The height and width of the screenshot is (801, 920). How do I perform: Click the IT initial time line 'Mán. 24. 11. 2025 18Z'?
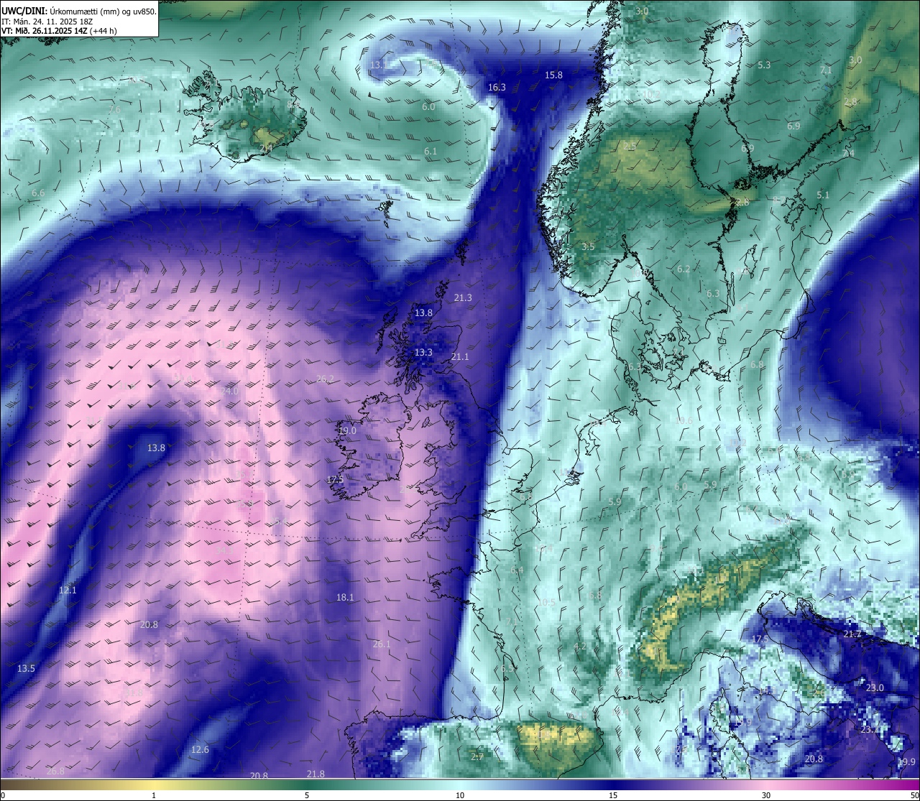[47, 22]
